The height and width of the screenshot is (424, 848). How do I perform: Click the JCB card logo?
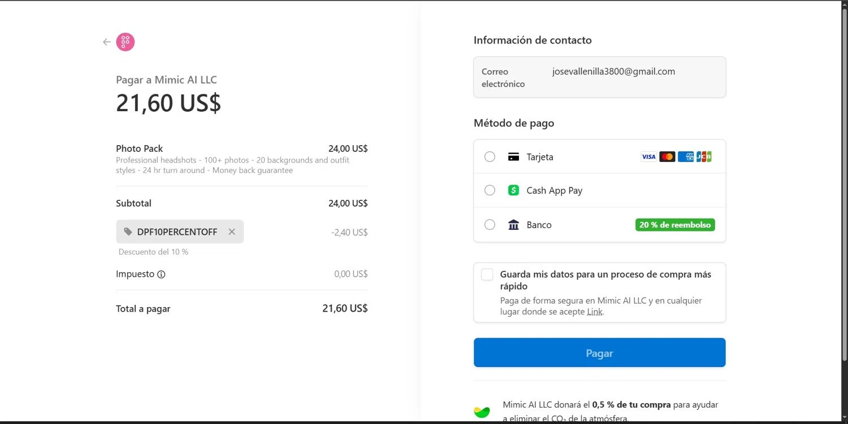click(704, 156)
